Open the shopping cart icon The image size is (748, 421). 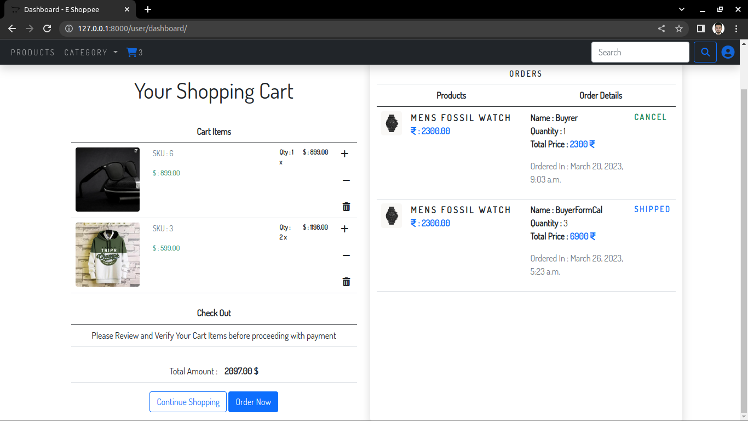coord(131,52)
